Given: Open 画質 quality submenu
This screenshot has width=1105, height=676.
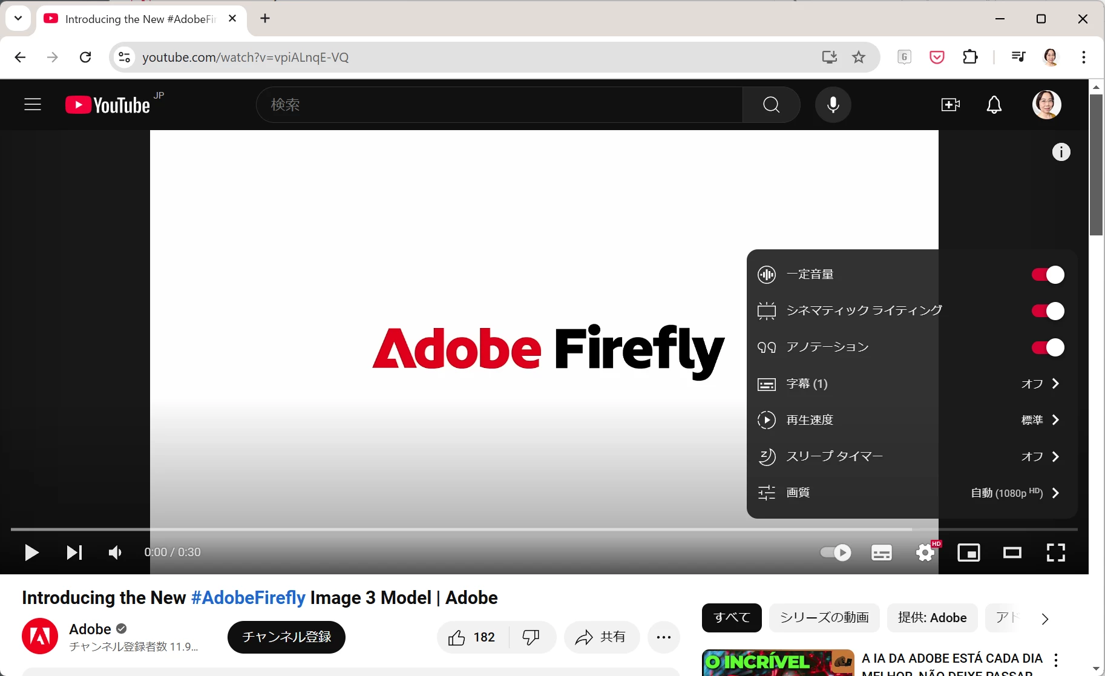Looking at the screenshot, I should pos(912,493).
